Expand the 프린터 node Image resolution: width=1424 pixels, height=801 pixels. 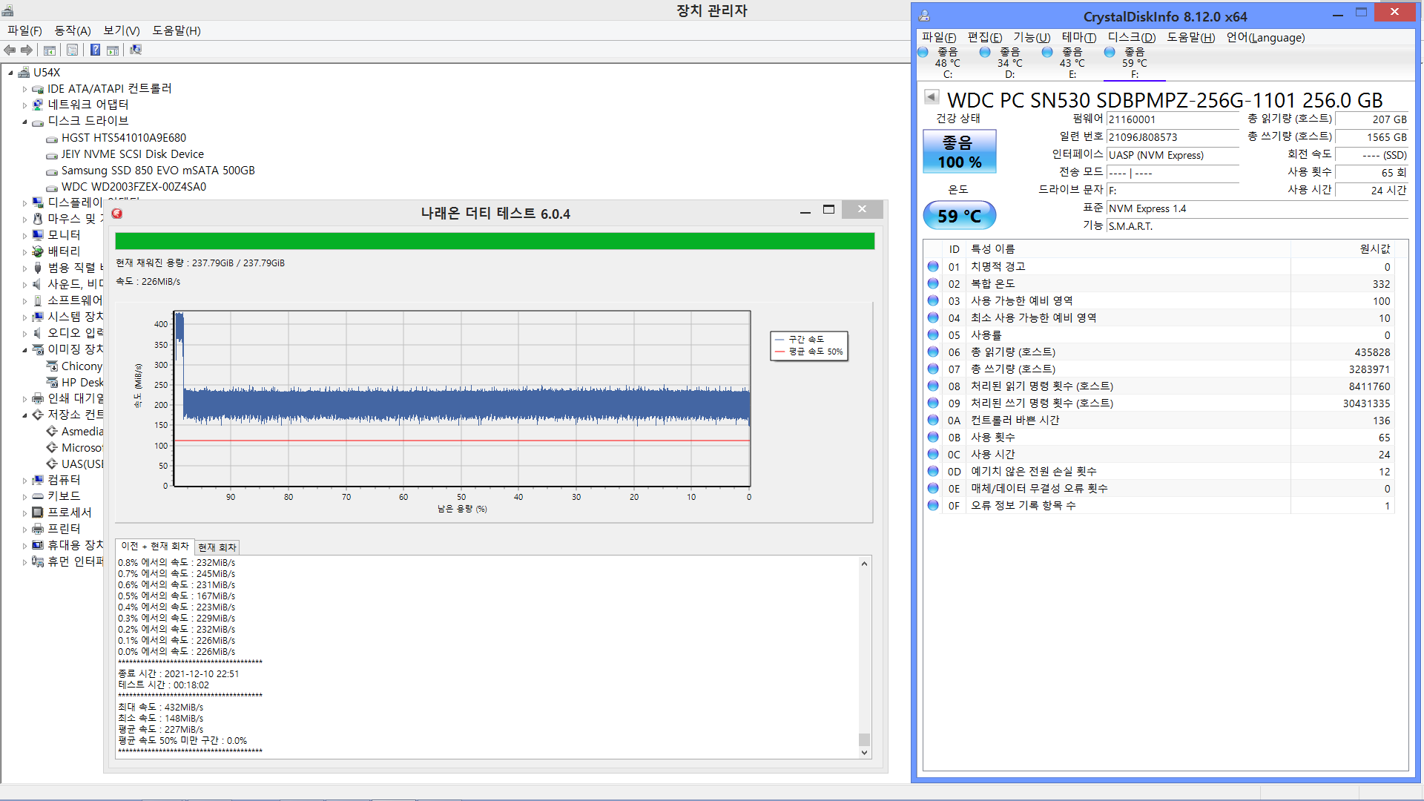[x=24, y=530]
